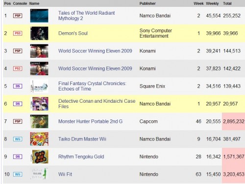
Task: Open Detective Conan and Kindaichi Case Files link
Action: click(97, 104)
